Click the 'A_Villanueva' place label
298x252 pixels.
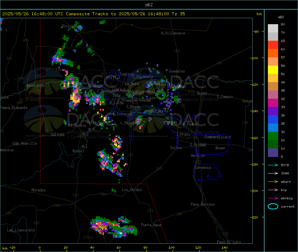click(173, 33)
